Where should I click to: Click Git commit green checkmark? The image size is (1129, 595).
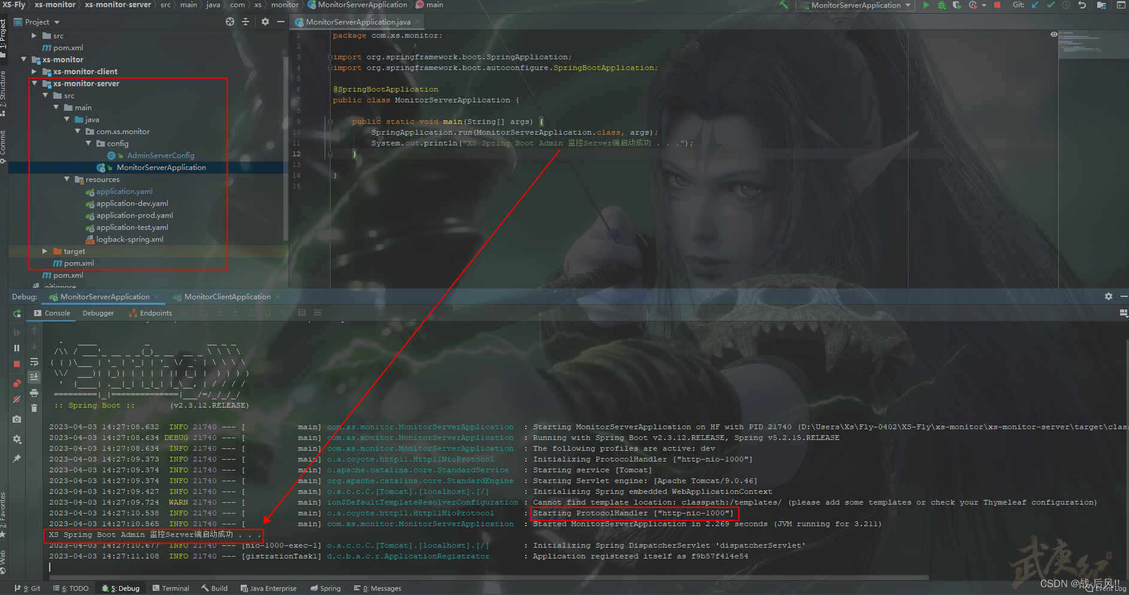pos(1051,5)
